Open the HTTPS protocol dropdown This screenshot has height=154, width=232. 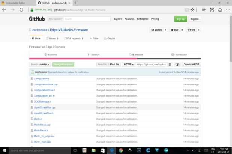click(x=129, y=64)
